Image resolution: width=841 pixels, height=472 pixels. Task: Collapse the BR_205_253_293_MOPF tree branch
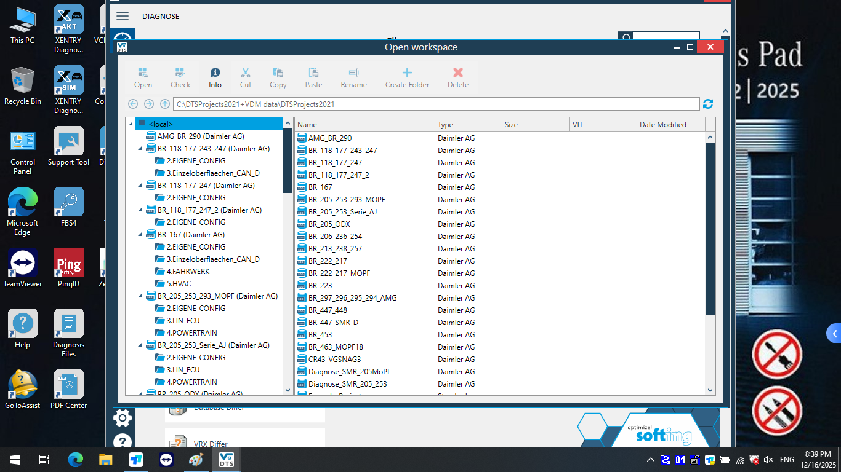(140, 296)
